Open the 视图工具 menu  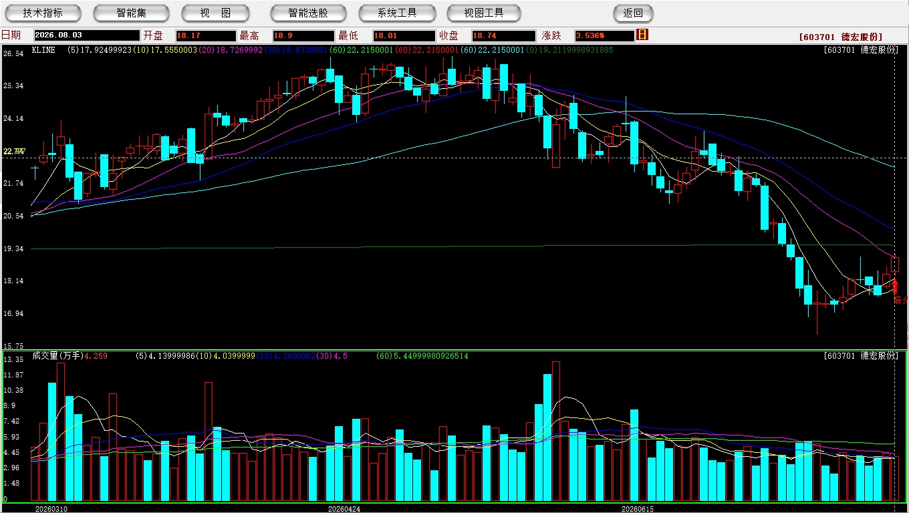485,13
